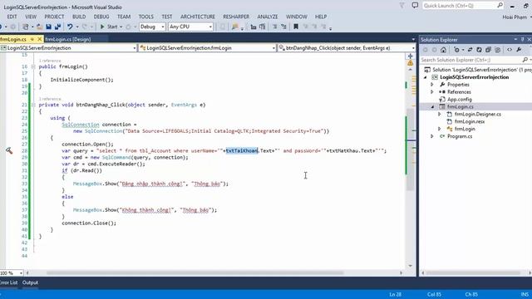Click the Home icon in Solution Explorer
The width and height of the screenshot is (532, 299).
tap(443, 50)
